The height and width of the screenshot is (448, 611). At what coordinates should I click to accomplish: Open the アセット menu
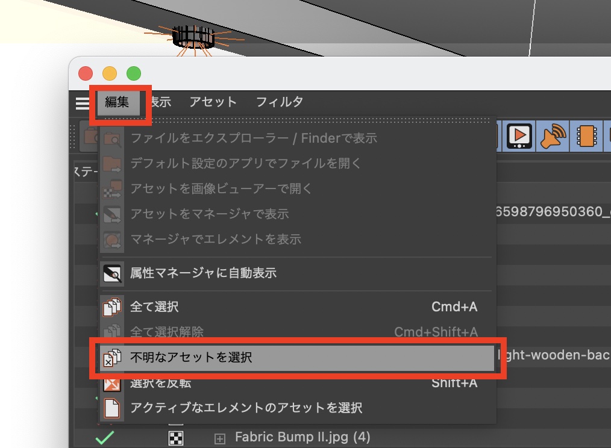213,102
